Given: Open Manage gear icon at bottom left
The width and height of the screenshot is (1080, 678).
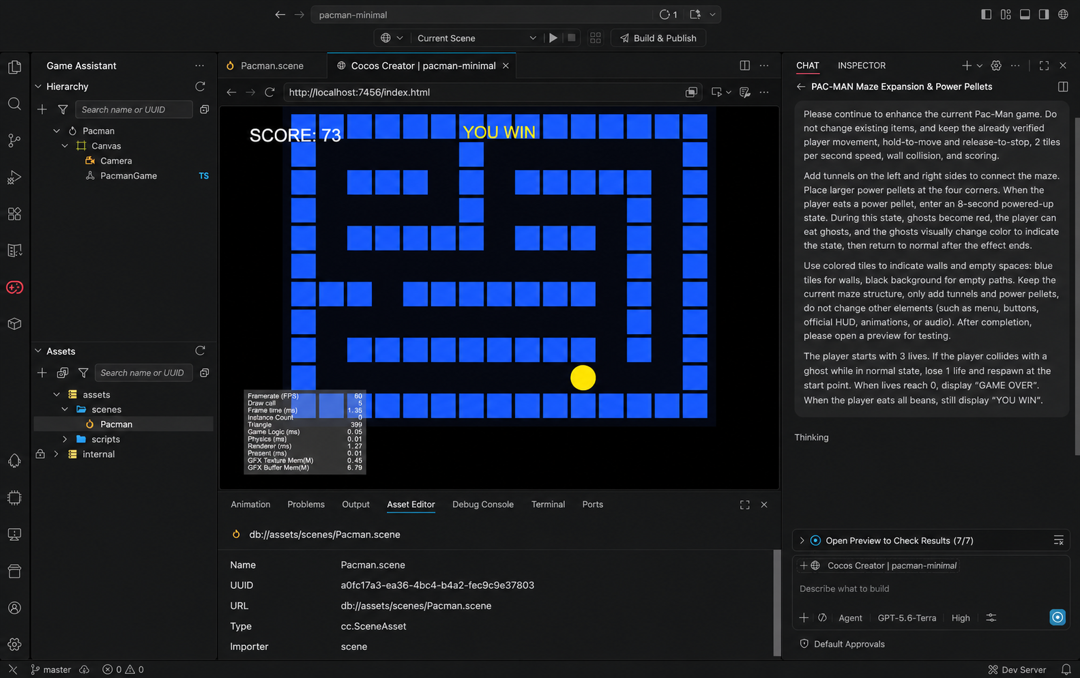Looking at the screenshot, I should coord(14,645).
